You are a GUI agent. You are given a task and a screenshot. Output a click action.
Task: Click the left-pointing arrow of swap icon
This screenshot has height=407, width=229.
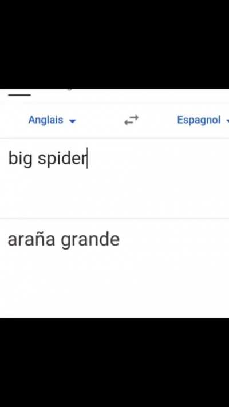(x=128, y=123)
